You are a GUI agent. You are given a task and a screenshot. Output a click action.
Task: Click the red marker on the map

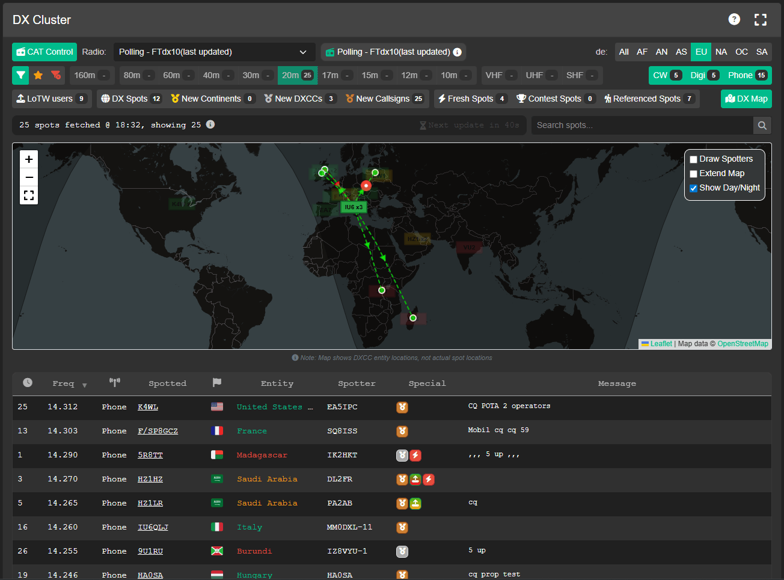click(366, 186)
